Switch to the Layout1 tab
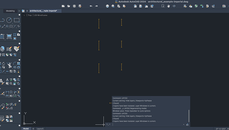The height and width of the screenshot is (130, 229). click(40, 129)
